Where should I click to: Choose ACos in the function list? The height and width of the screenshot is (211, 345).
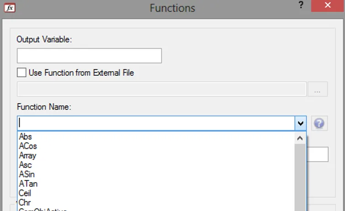coord(28,146)
